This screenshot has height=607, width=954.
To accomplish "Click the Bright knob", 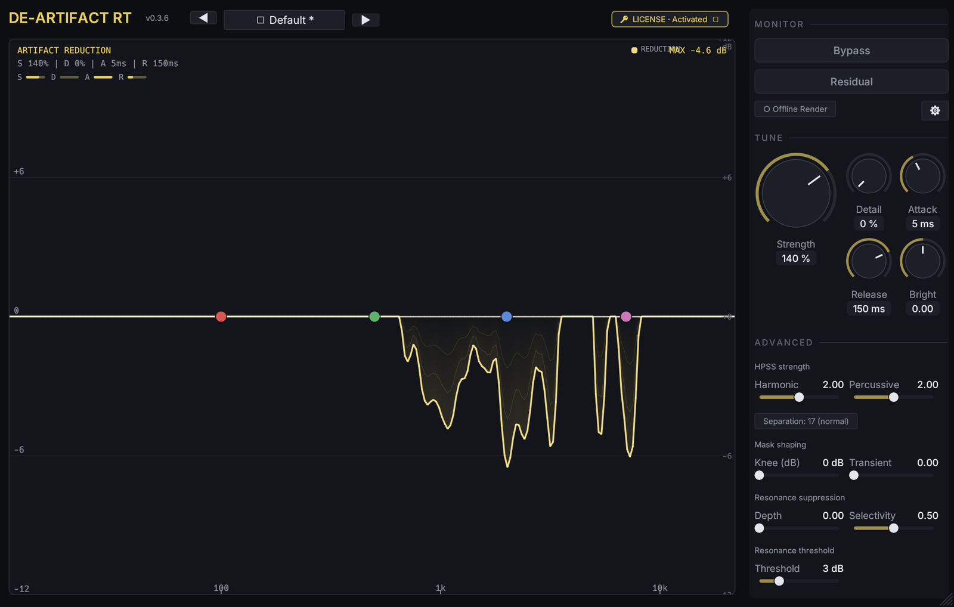I will (x=922, y=261).
